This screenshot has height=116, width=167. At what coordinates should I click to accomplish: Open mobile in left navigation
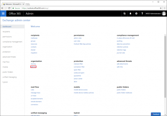coord(5,67)
